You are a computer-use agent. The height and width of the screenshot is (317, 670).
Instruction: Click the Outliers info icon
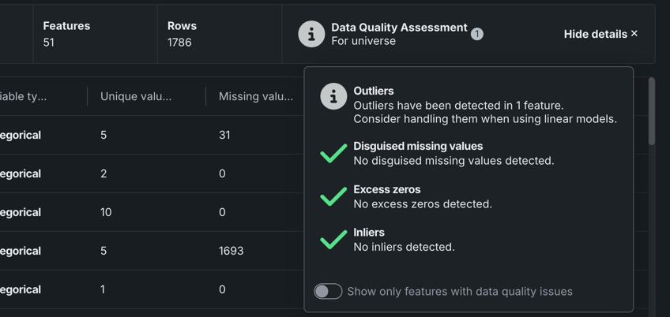pos(333,97)
